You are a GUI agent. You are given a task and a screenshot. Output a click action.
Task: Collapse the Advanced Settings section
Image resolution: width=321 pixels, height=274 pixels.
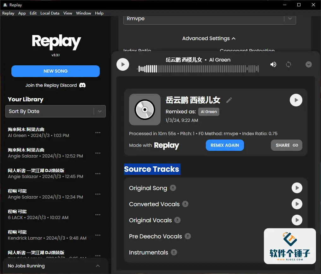coord(209,39)
